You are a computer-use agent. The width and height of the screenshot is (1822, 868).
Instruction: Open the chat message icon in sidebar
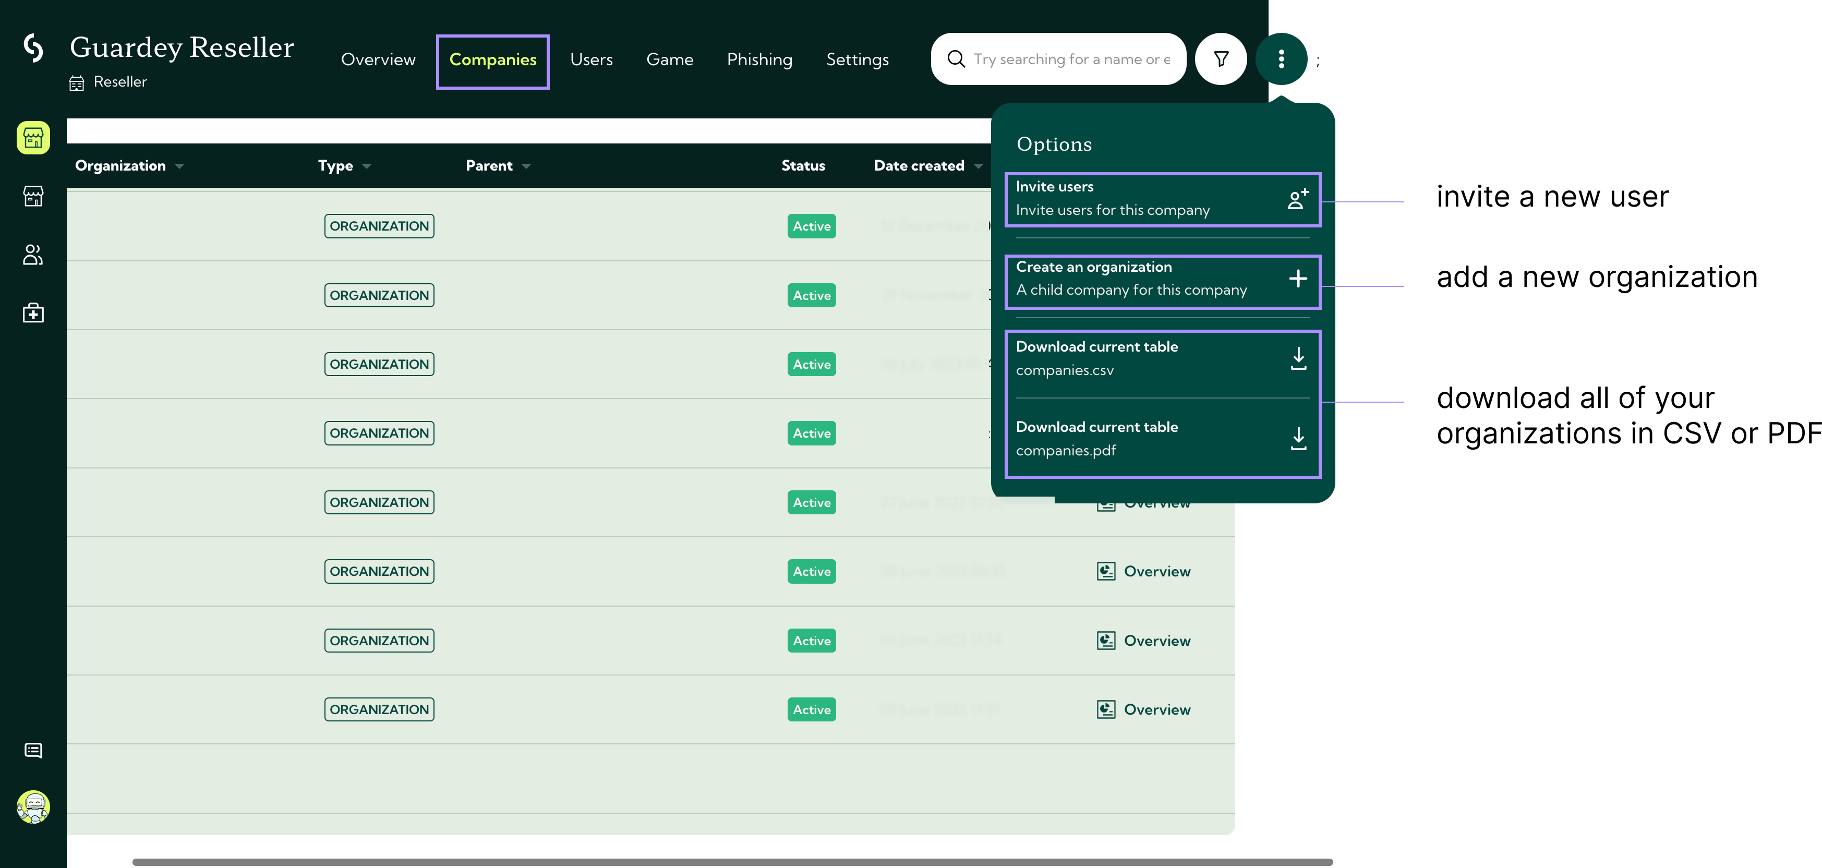[x=33, y=751]
